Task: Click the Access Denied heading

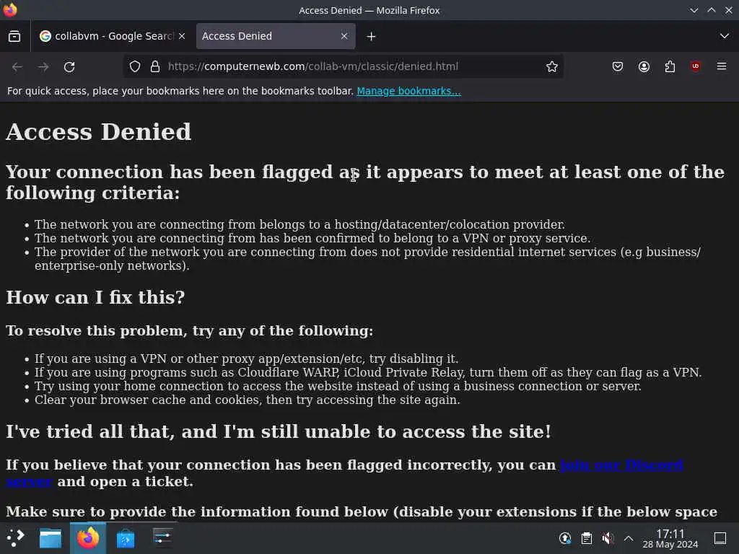Action: pos(98,131)
